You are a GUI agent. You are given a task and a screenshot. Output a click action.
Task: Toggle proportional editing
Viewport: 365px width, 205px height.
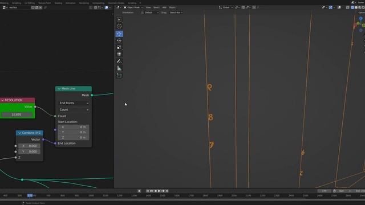click(254, 7)
